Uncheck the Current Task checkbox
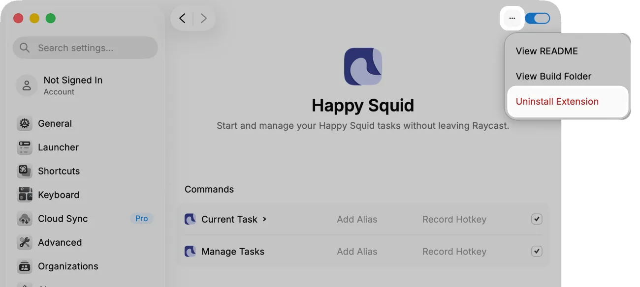 (537, 219)
